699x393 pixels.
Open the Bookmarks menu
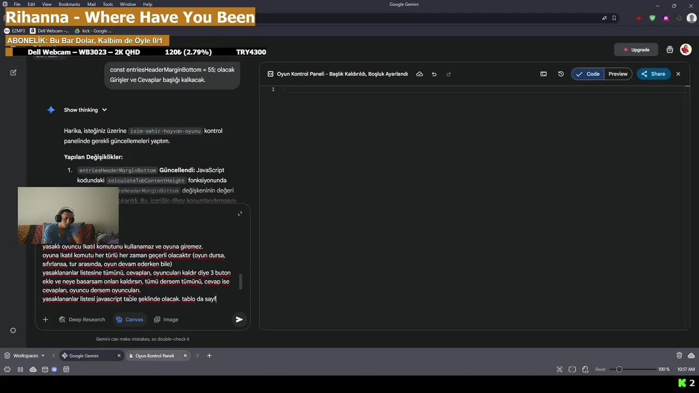(x=69, y=4)
